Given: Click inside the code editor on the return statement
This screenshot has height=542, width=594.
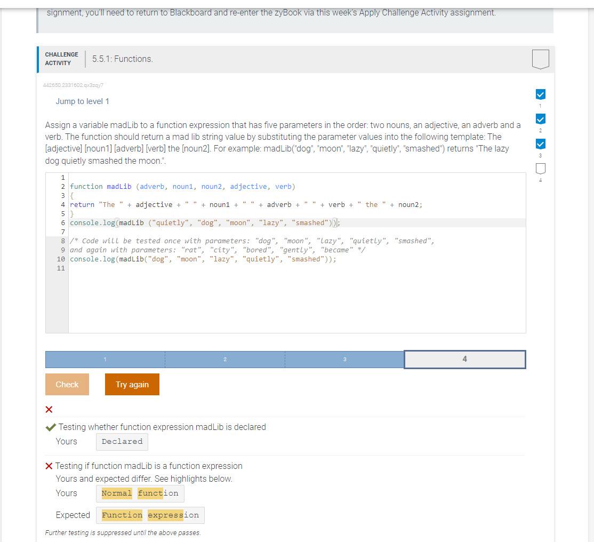Looking at the screenshot, I should click(213, 204).
